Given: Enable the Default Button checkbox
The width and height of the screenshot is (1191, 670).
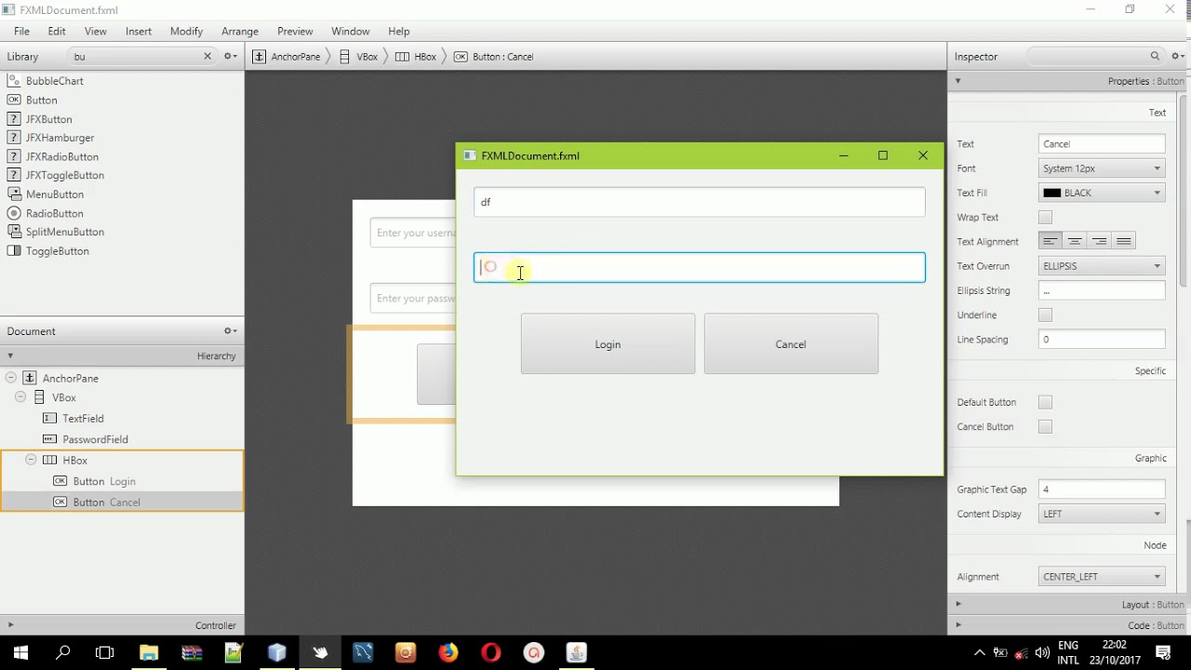Looking at the screenshot, I should point(1045,402).
